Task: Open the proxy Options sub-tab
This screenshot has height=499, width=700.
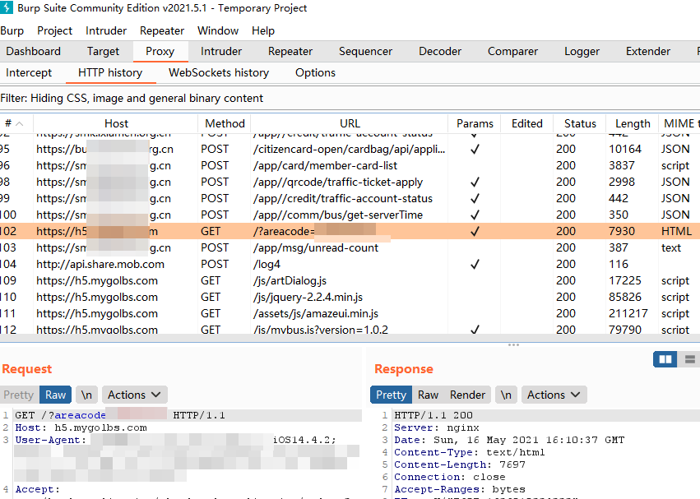Action: click(315, 72)
